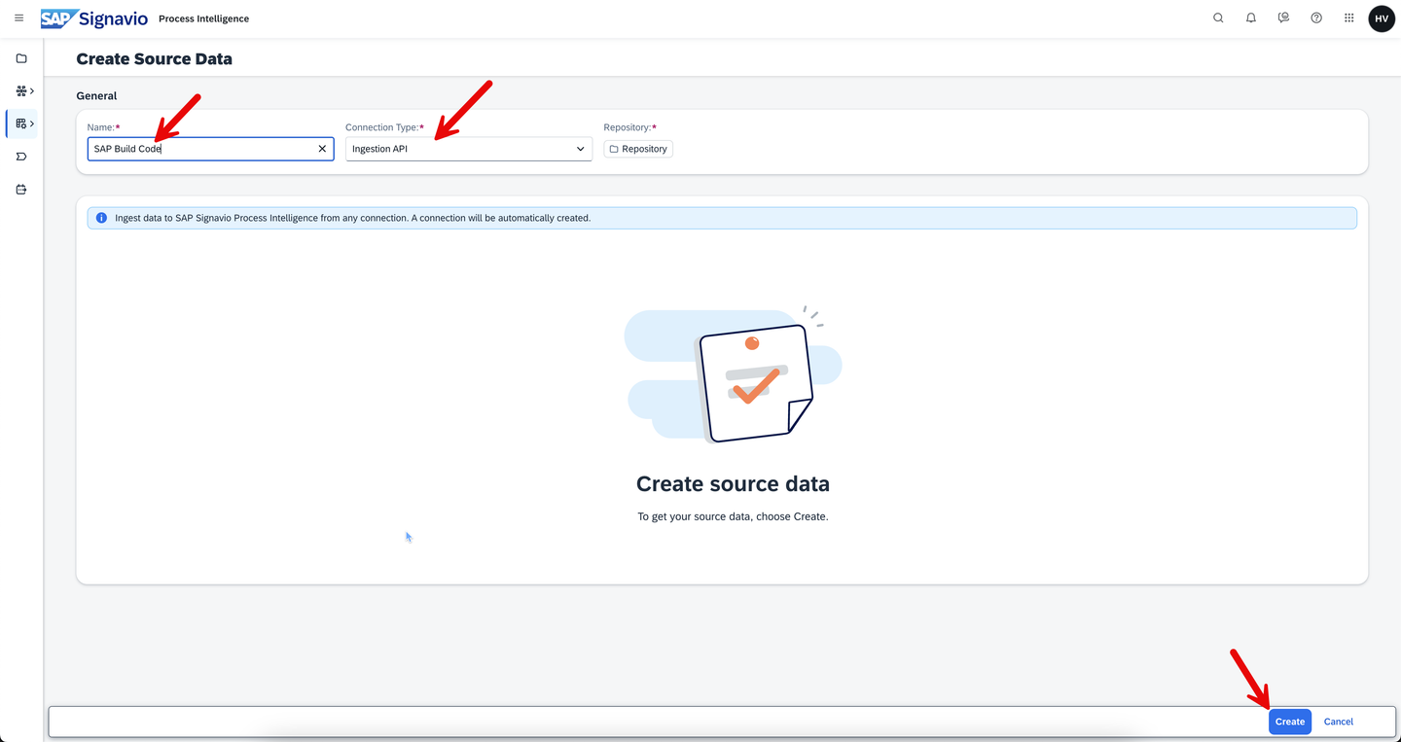The height and width of the screenshot is (742, 1401).
Task: Open the folder icon in sidebar
Action: pos(21,58)
